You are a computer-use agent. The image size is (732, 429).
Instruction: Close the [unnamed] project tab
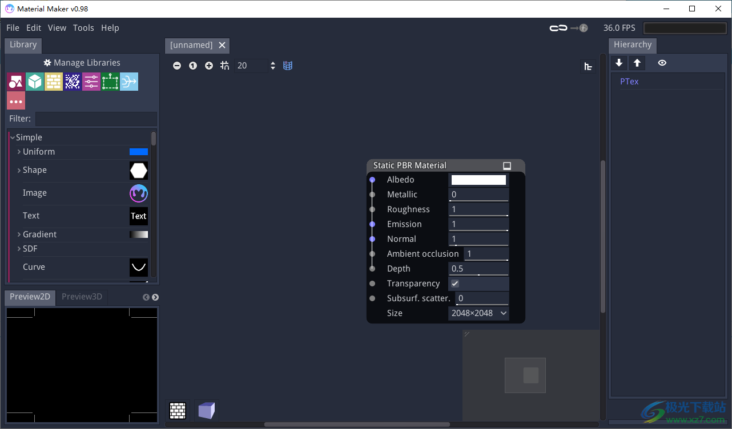222,45
